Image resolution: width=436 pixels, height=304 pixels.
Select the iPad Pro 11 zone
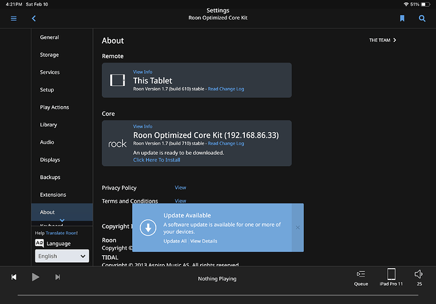coord(391,277)
